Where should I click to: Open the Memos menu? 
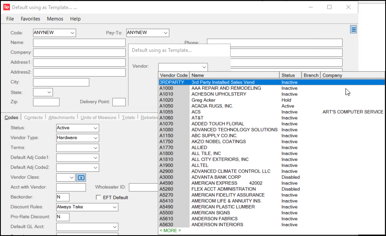click(x=55, y=19)
